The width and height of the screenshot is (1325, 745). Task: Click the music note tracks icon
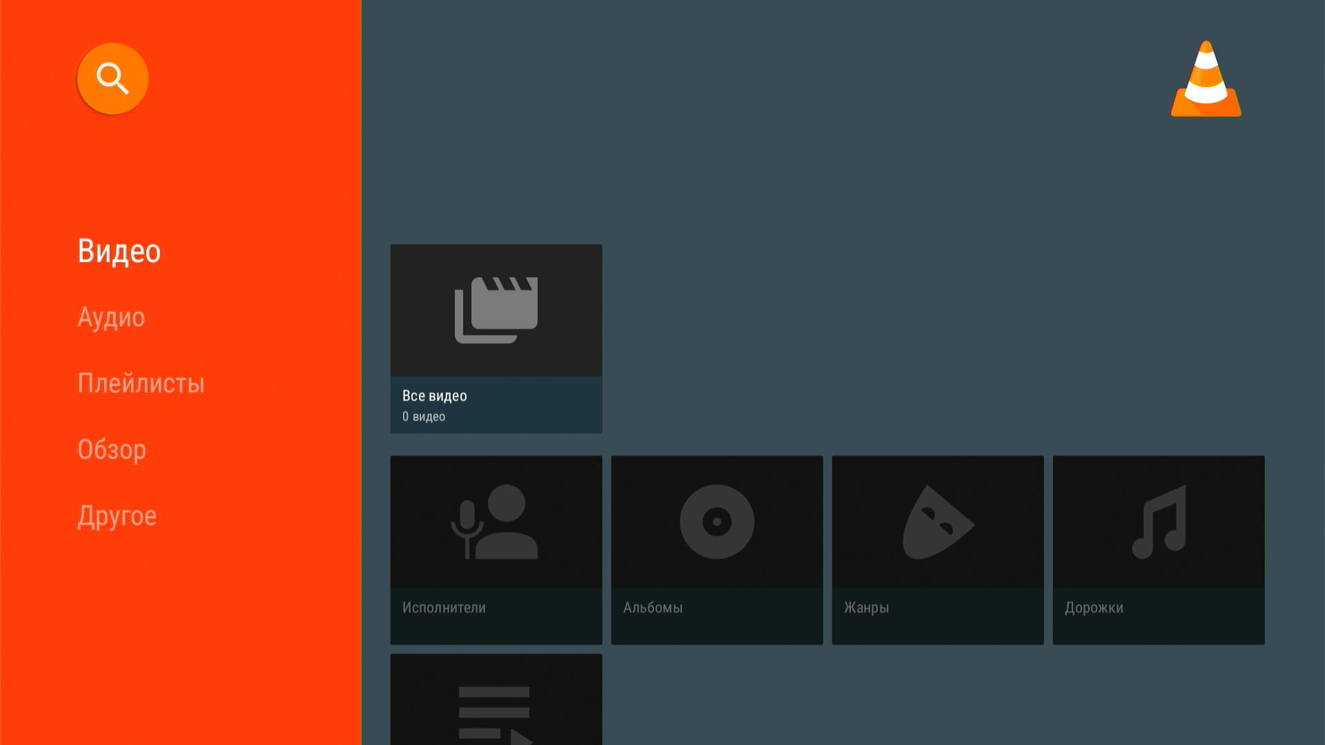[x=1158, y=521]
